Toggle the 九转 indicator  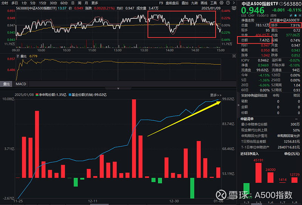(x=194, y=3)
